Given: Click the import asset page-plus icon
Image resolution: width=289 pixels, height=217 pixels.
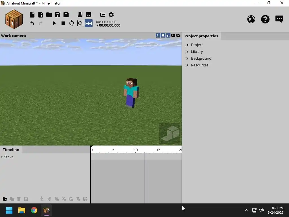Looking at the screenshot, I should coord(41,15).
